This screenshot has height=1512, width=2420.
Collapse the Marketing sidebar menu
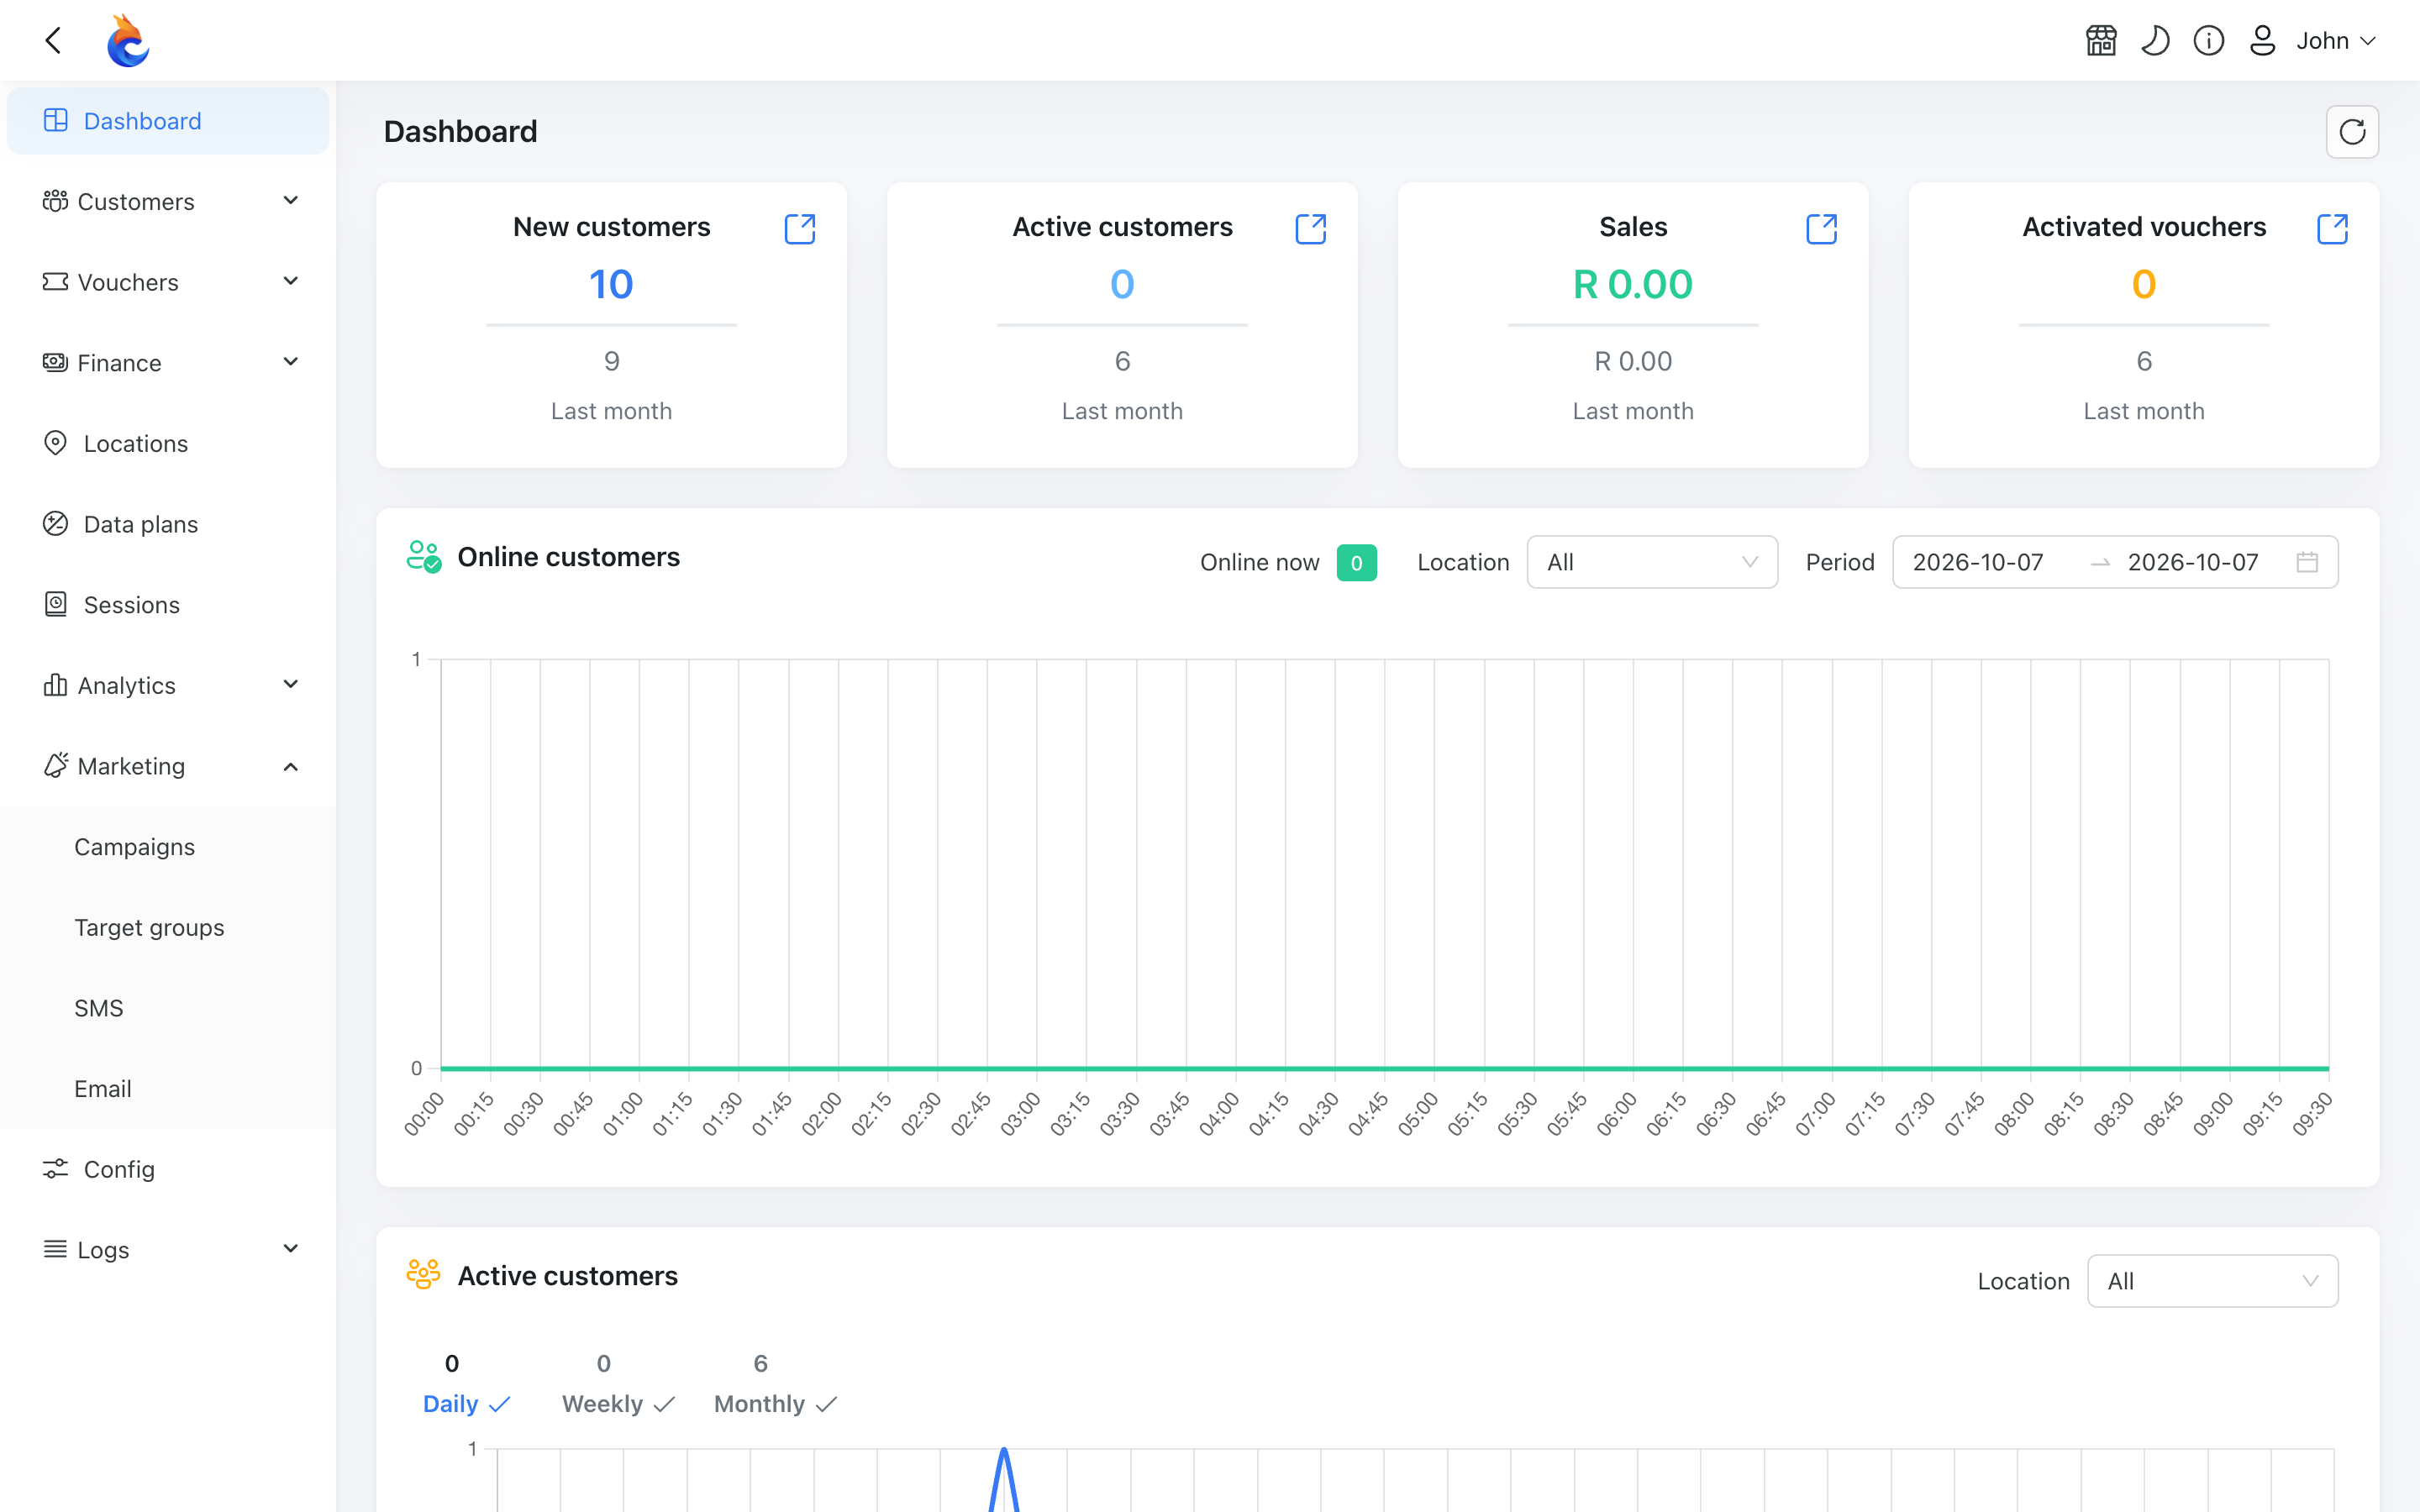pos(168,766)
